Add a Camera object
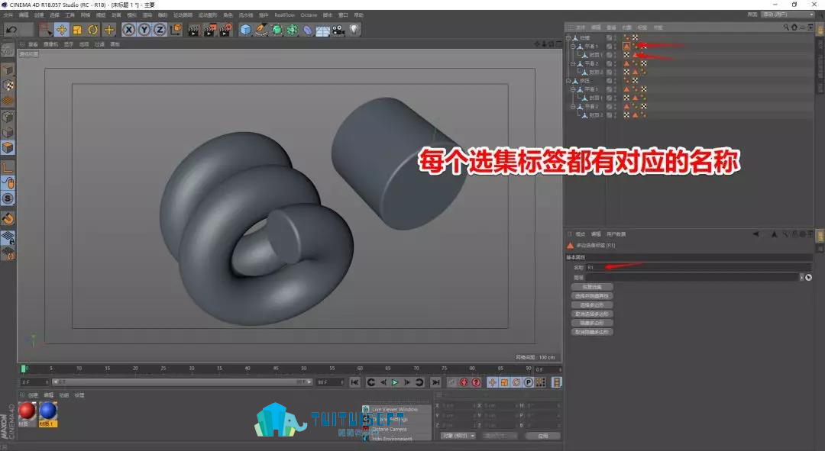 coord(338,30)
